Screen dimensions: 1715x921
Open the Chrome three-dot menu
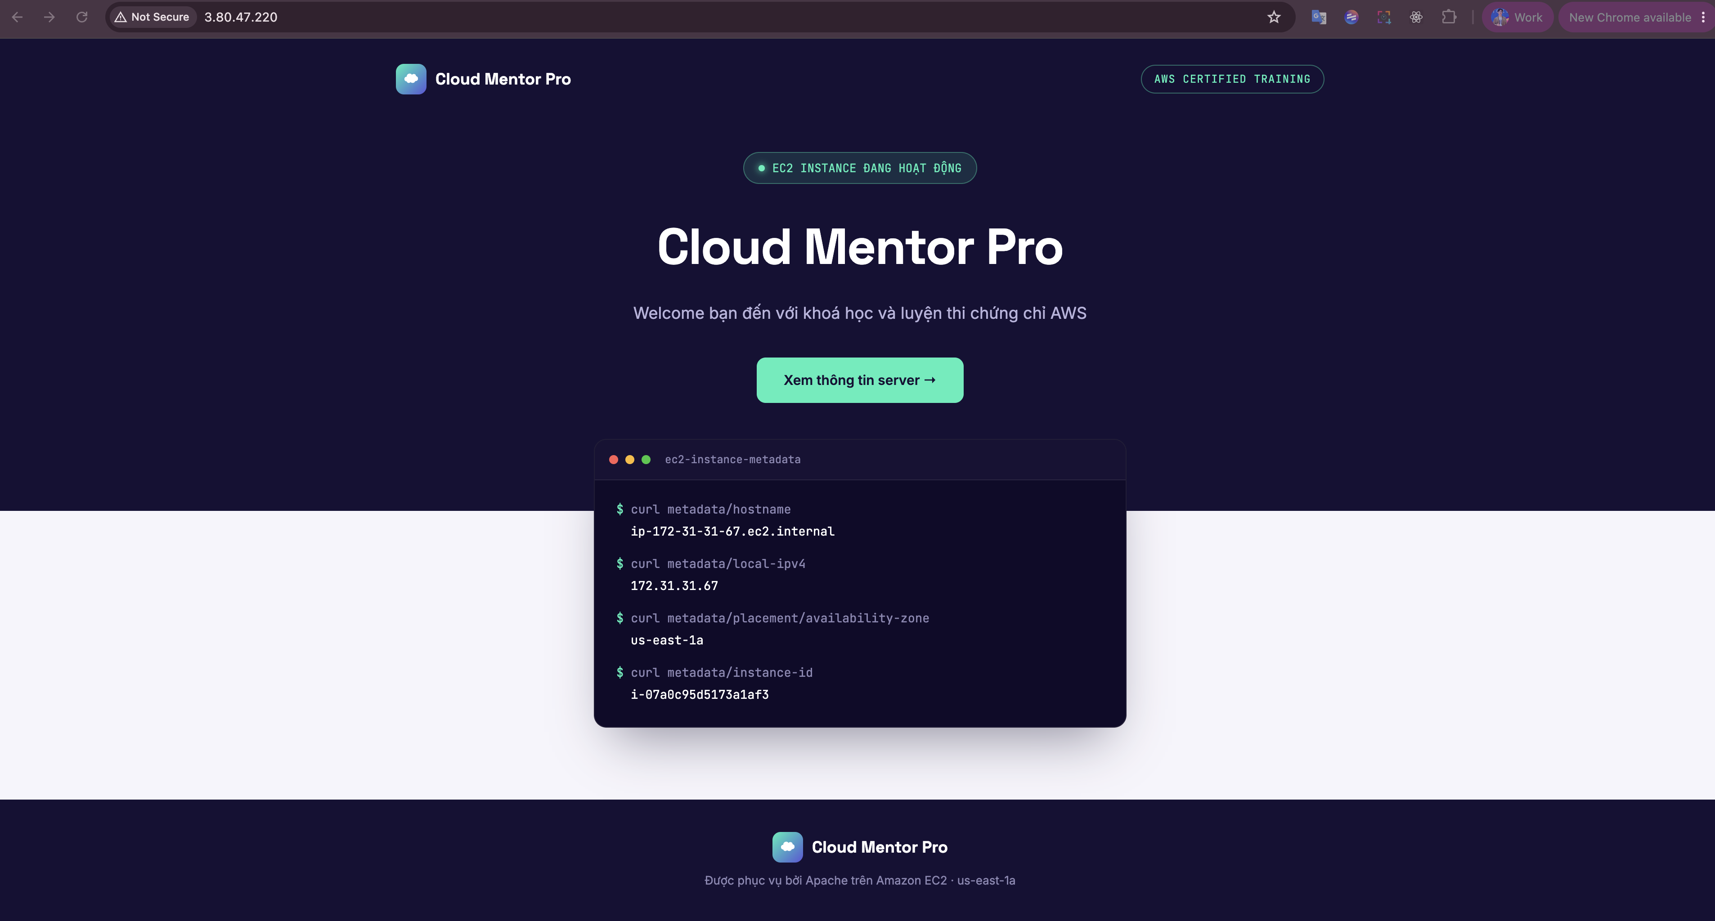click(x=1703, y=17)
